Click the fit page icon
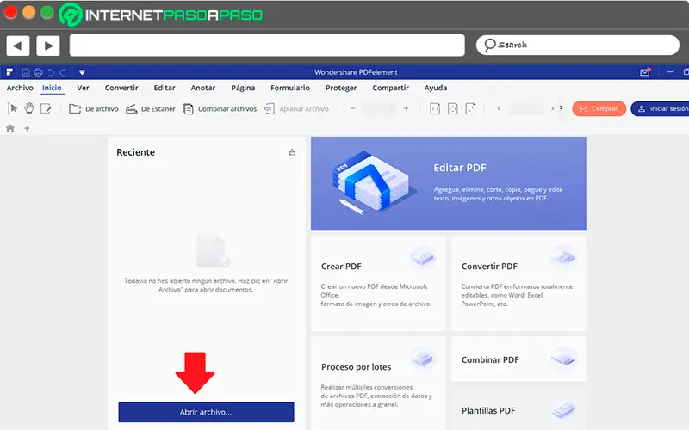689x430 pixels. click(453, 108)
